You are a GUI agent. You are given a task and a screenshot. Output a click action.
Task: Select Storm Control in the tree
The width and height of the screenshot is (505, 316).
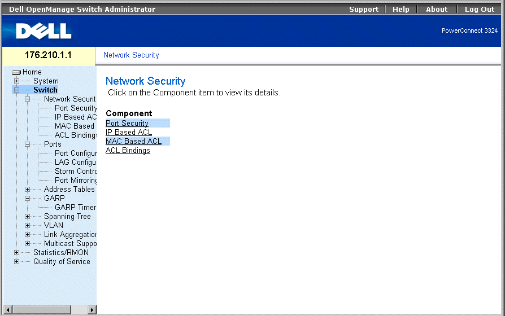75,171
